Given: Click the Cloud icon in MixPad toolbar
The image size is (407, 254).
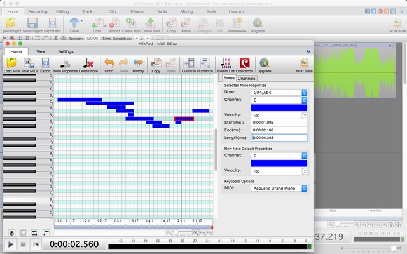Looking at the screenshot, I should click(x=74, y=25).
